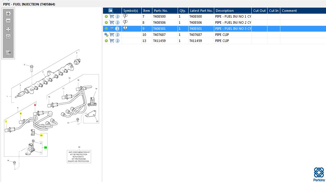Click callout 22 anti contamination kit box
Viewport: 326px width, 182px height.
coord(79,156)
